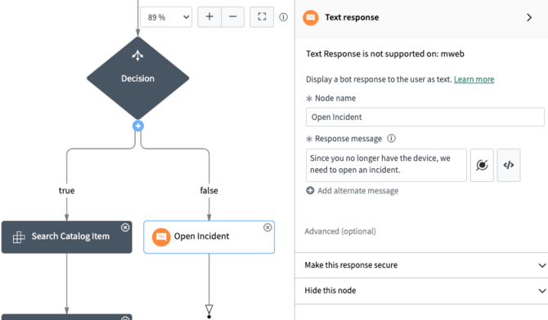The height and width of the screenshot is (320, 548).
Task: Click the mweb not supported notice text
Action: tap(385, 54)
